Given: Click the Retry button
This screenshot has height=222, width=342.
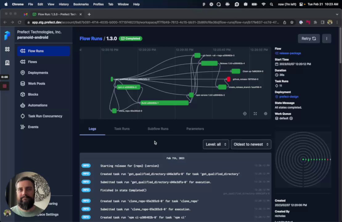Looking at the screenshot, I should [x=309, y=39].
